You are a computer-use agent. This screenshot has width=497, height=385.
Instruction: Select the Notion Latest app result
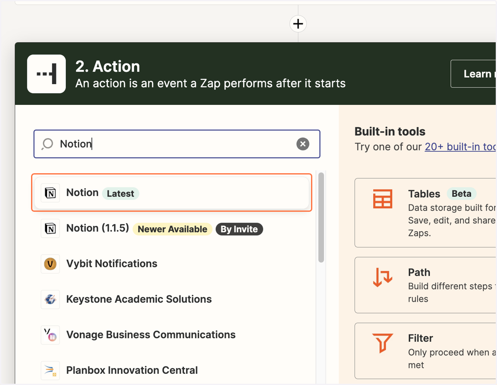[171, 193]
